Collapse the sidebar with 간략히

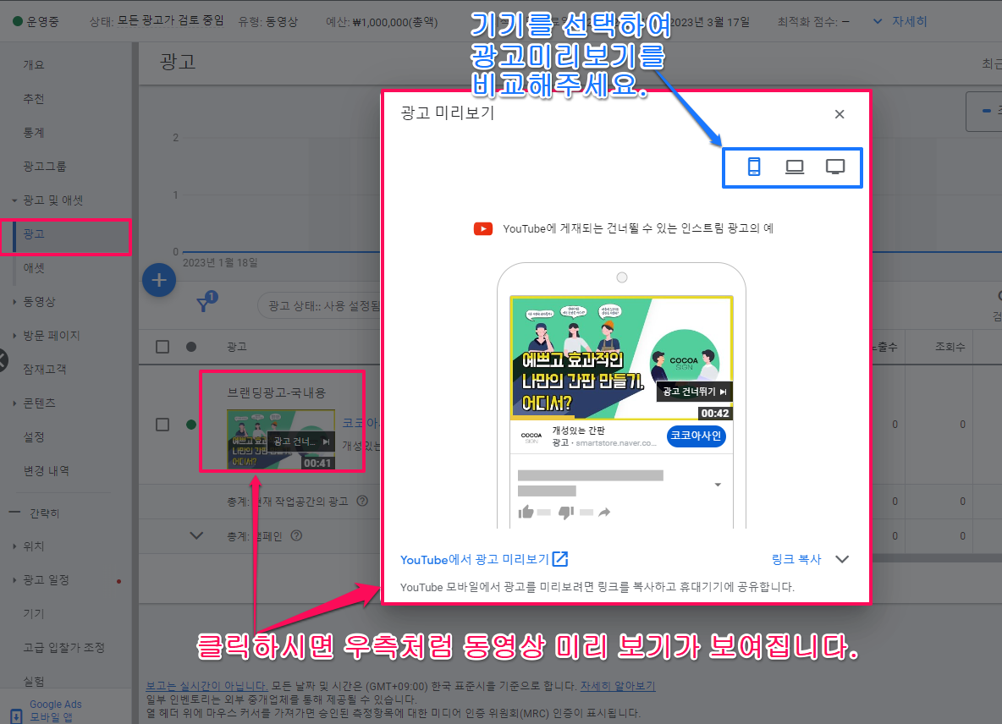coord(36,513)
